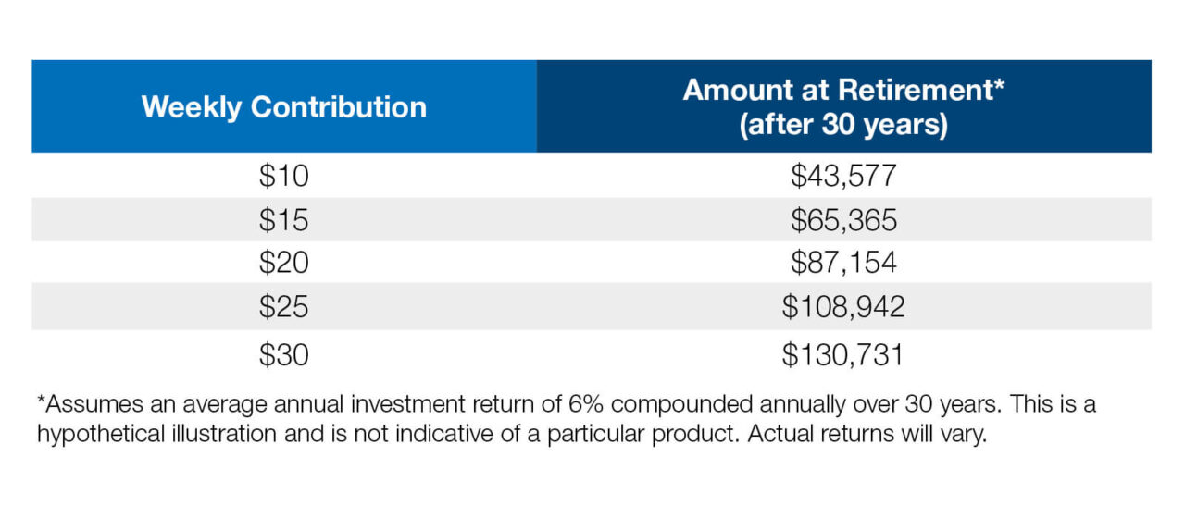The width and height of the screenshot is (1185, 518).
Task: Click the Amount at Retirement header title
Action: [x=843, y=90]
